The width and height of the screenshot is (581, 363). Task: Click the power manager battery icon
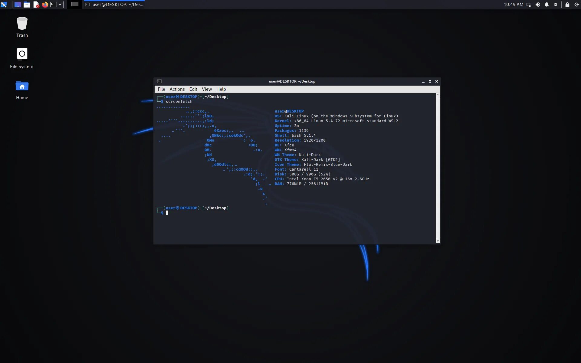click(555, 5)
